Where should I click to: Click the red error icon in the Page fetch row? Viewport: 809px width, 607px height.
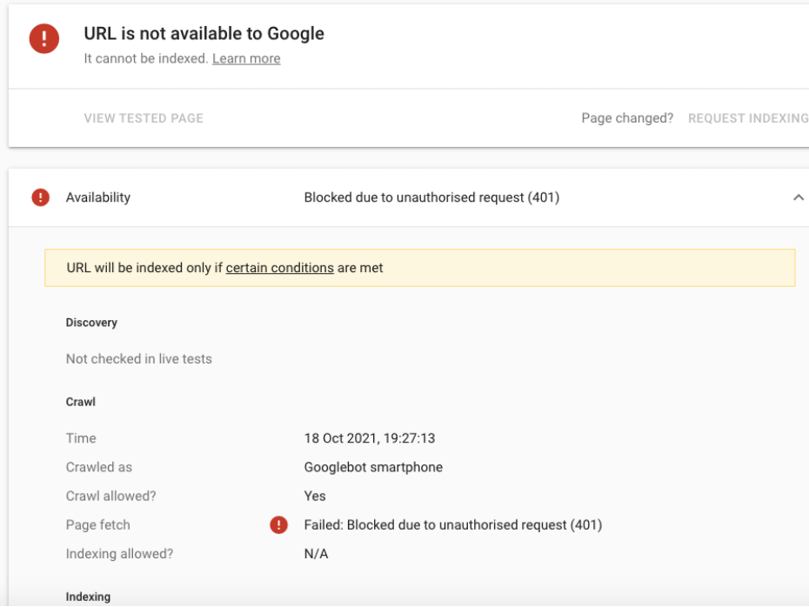tap(278, 525)
